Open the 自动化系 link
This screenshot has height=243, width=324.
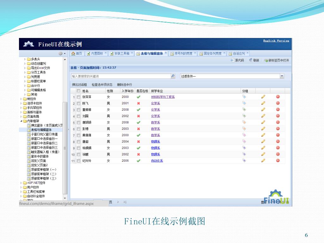tap(157, 161)
